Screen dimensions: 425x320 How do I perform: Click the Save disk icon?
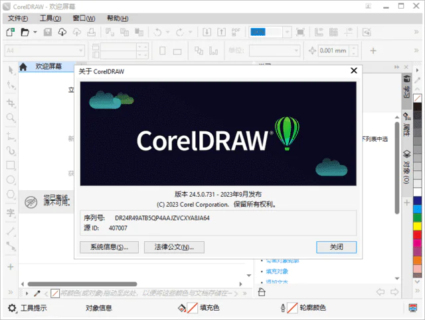(x=48, y=32)
